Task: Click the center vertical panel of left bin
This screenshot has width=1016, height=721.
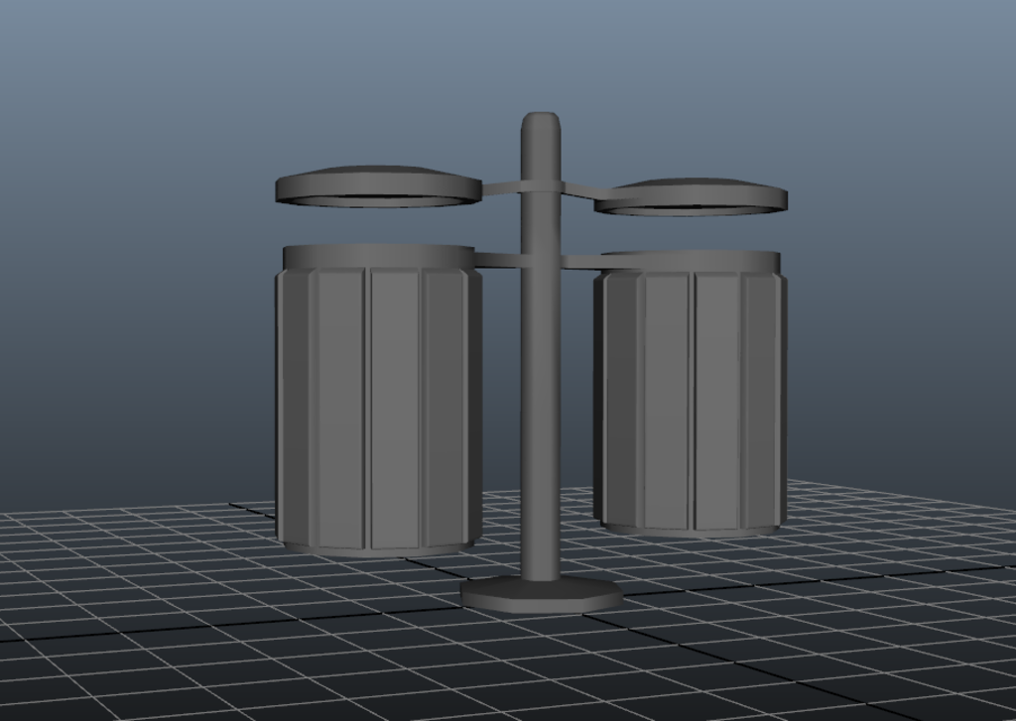Action: tap(395, 407)
